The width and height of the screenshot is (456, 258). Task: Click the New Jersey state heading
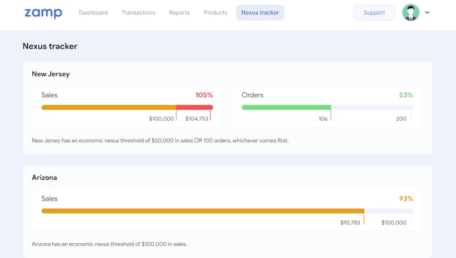[x=50, y=74]
